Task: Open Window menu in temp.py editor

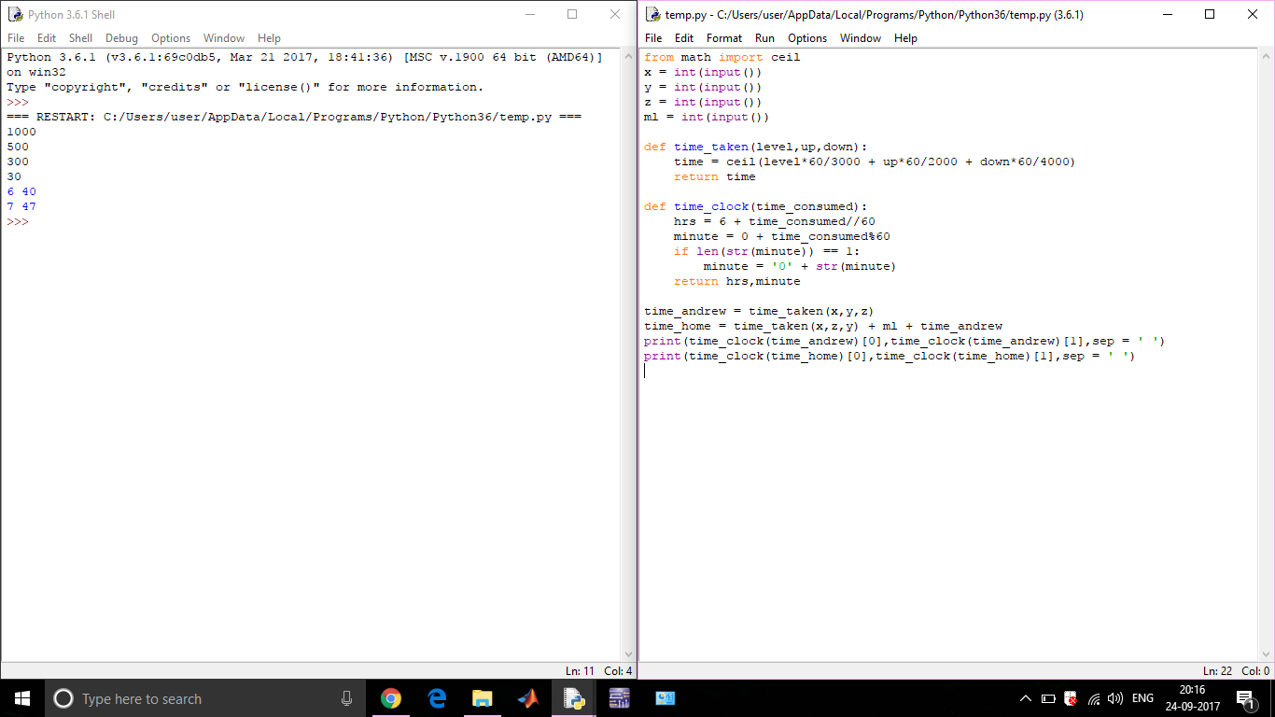Action: 861,38
